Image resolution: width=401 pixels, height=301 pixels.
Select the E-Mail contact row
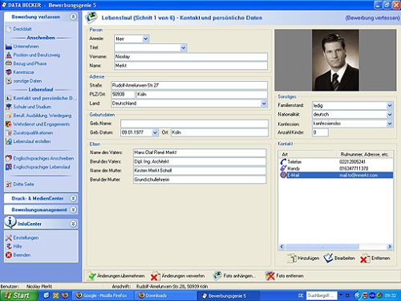336,175
